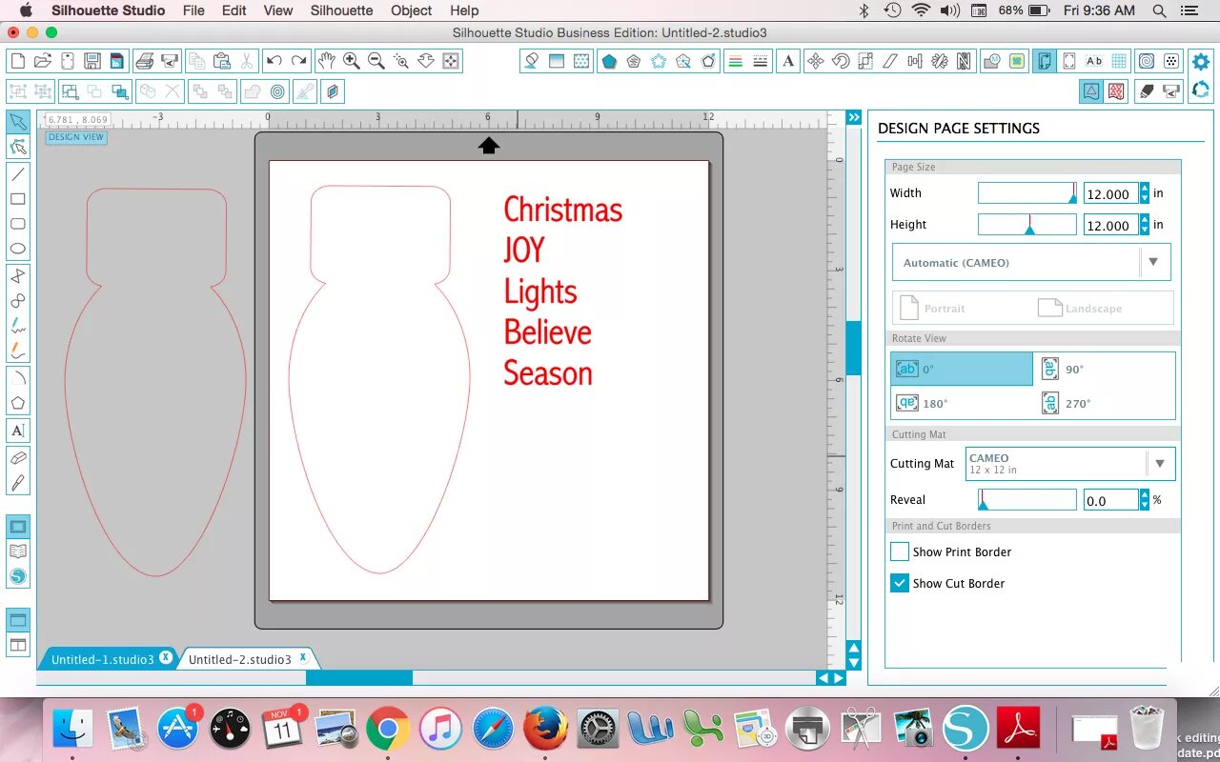
Task: Select the Draw a Rounded Rectangle tool
Action: (x=17, y=224)
